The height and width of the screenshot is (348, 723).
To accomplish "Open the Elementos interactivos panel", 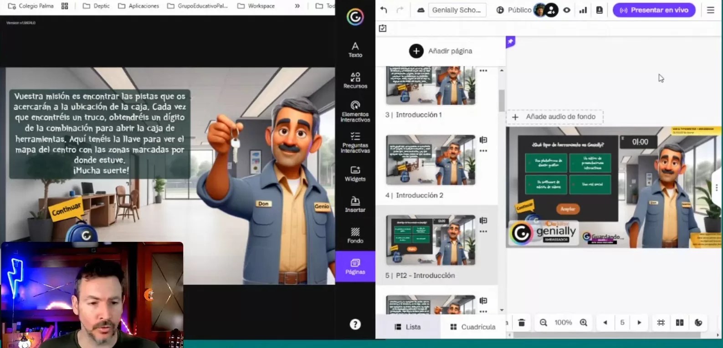I will (355, 111).
